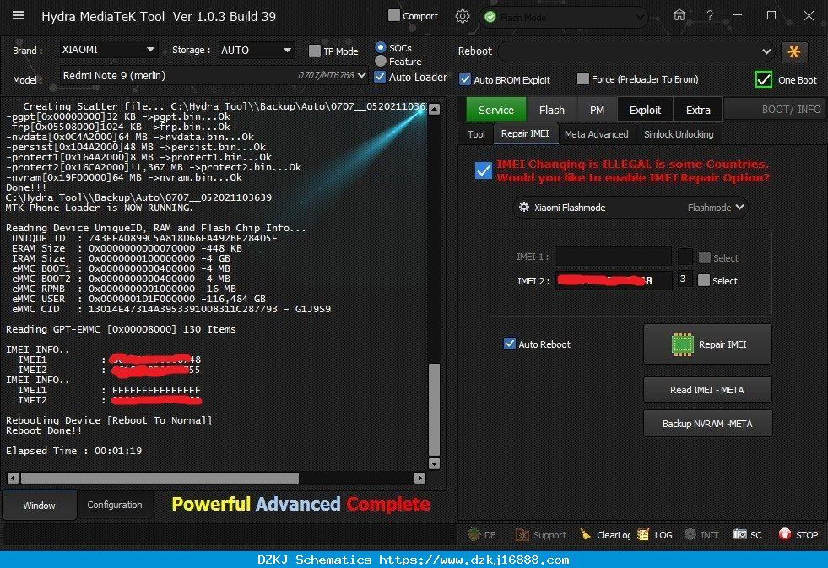Toggle Auto Reboot checkbox
Screen dimensions: 828x568
509,344
